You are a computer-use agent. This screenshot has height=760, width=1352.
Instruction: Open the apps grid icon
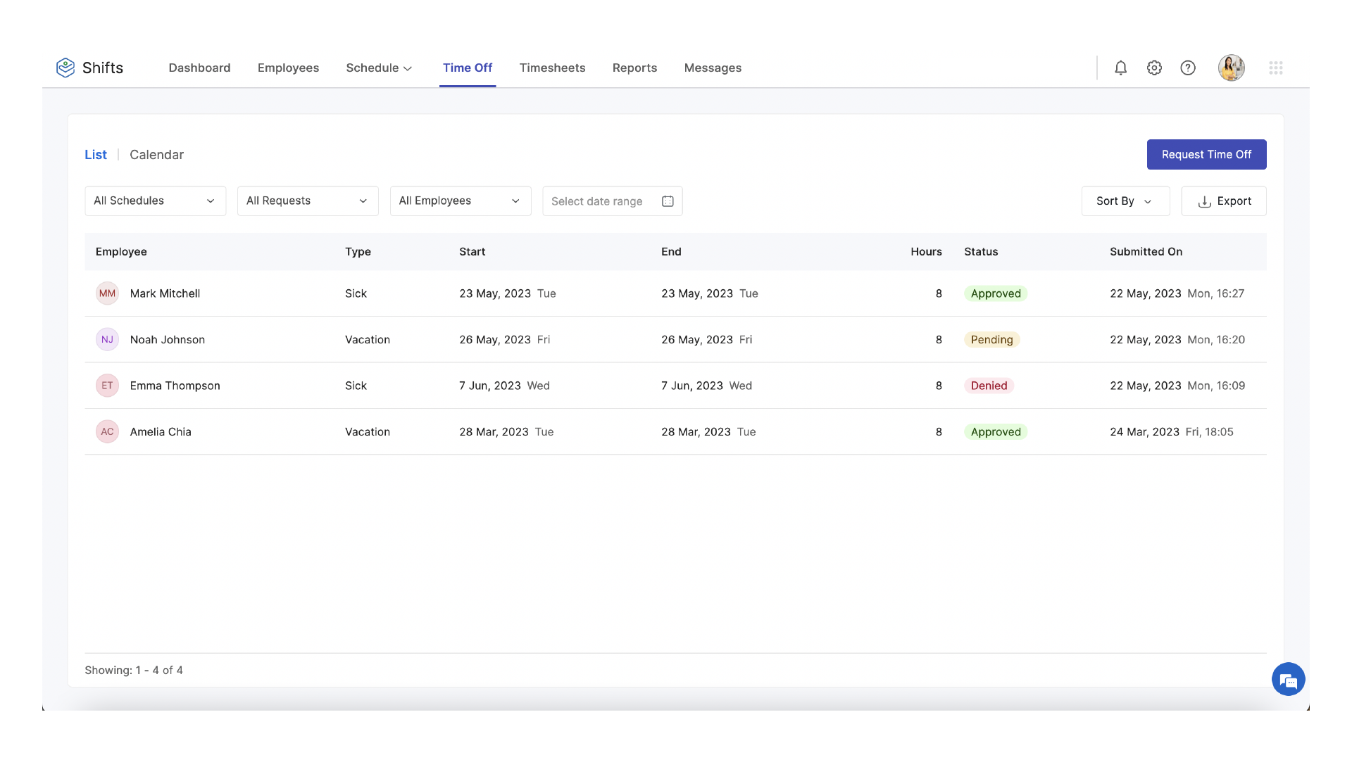[x=1276, y=68]
